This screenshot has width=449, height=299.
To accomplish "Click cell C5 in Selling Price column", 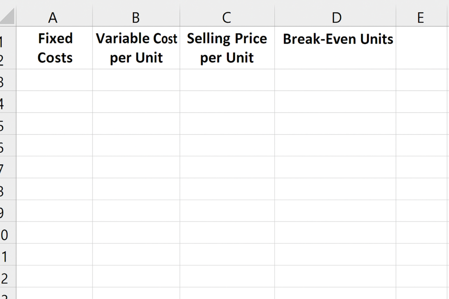I will [227, 124].
